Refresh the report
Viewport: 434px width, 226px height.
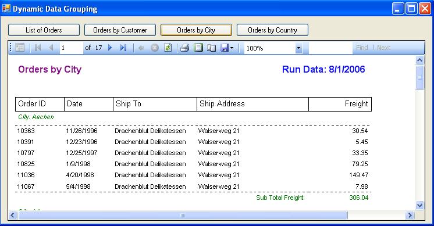[168, 48]
